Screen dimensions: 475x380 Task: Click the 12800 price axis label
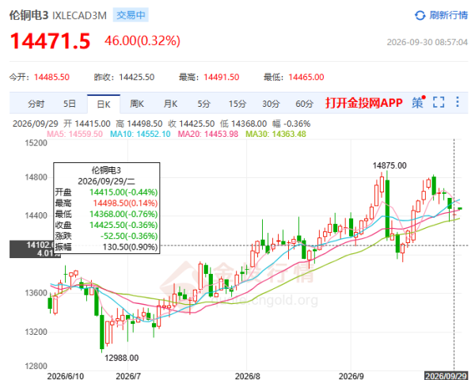pos(36,366)
